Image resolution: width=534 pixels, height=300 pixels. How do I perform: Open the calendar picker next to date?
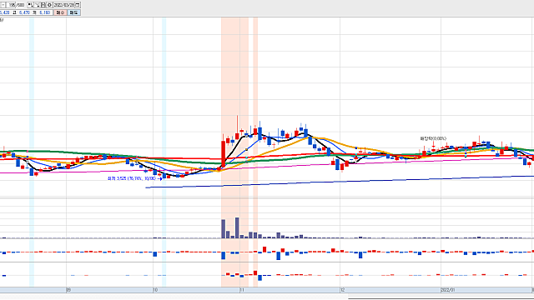click(x=78, y=5)
